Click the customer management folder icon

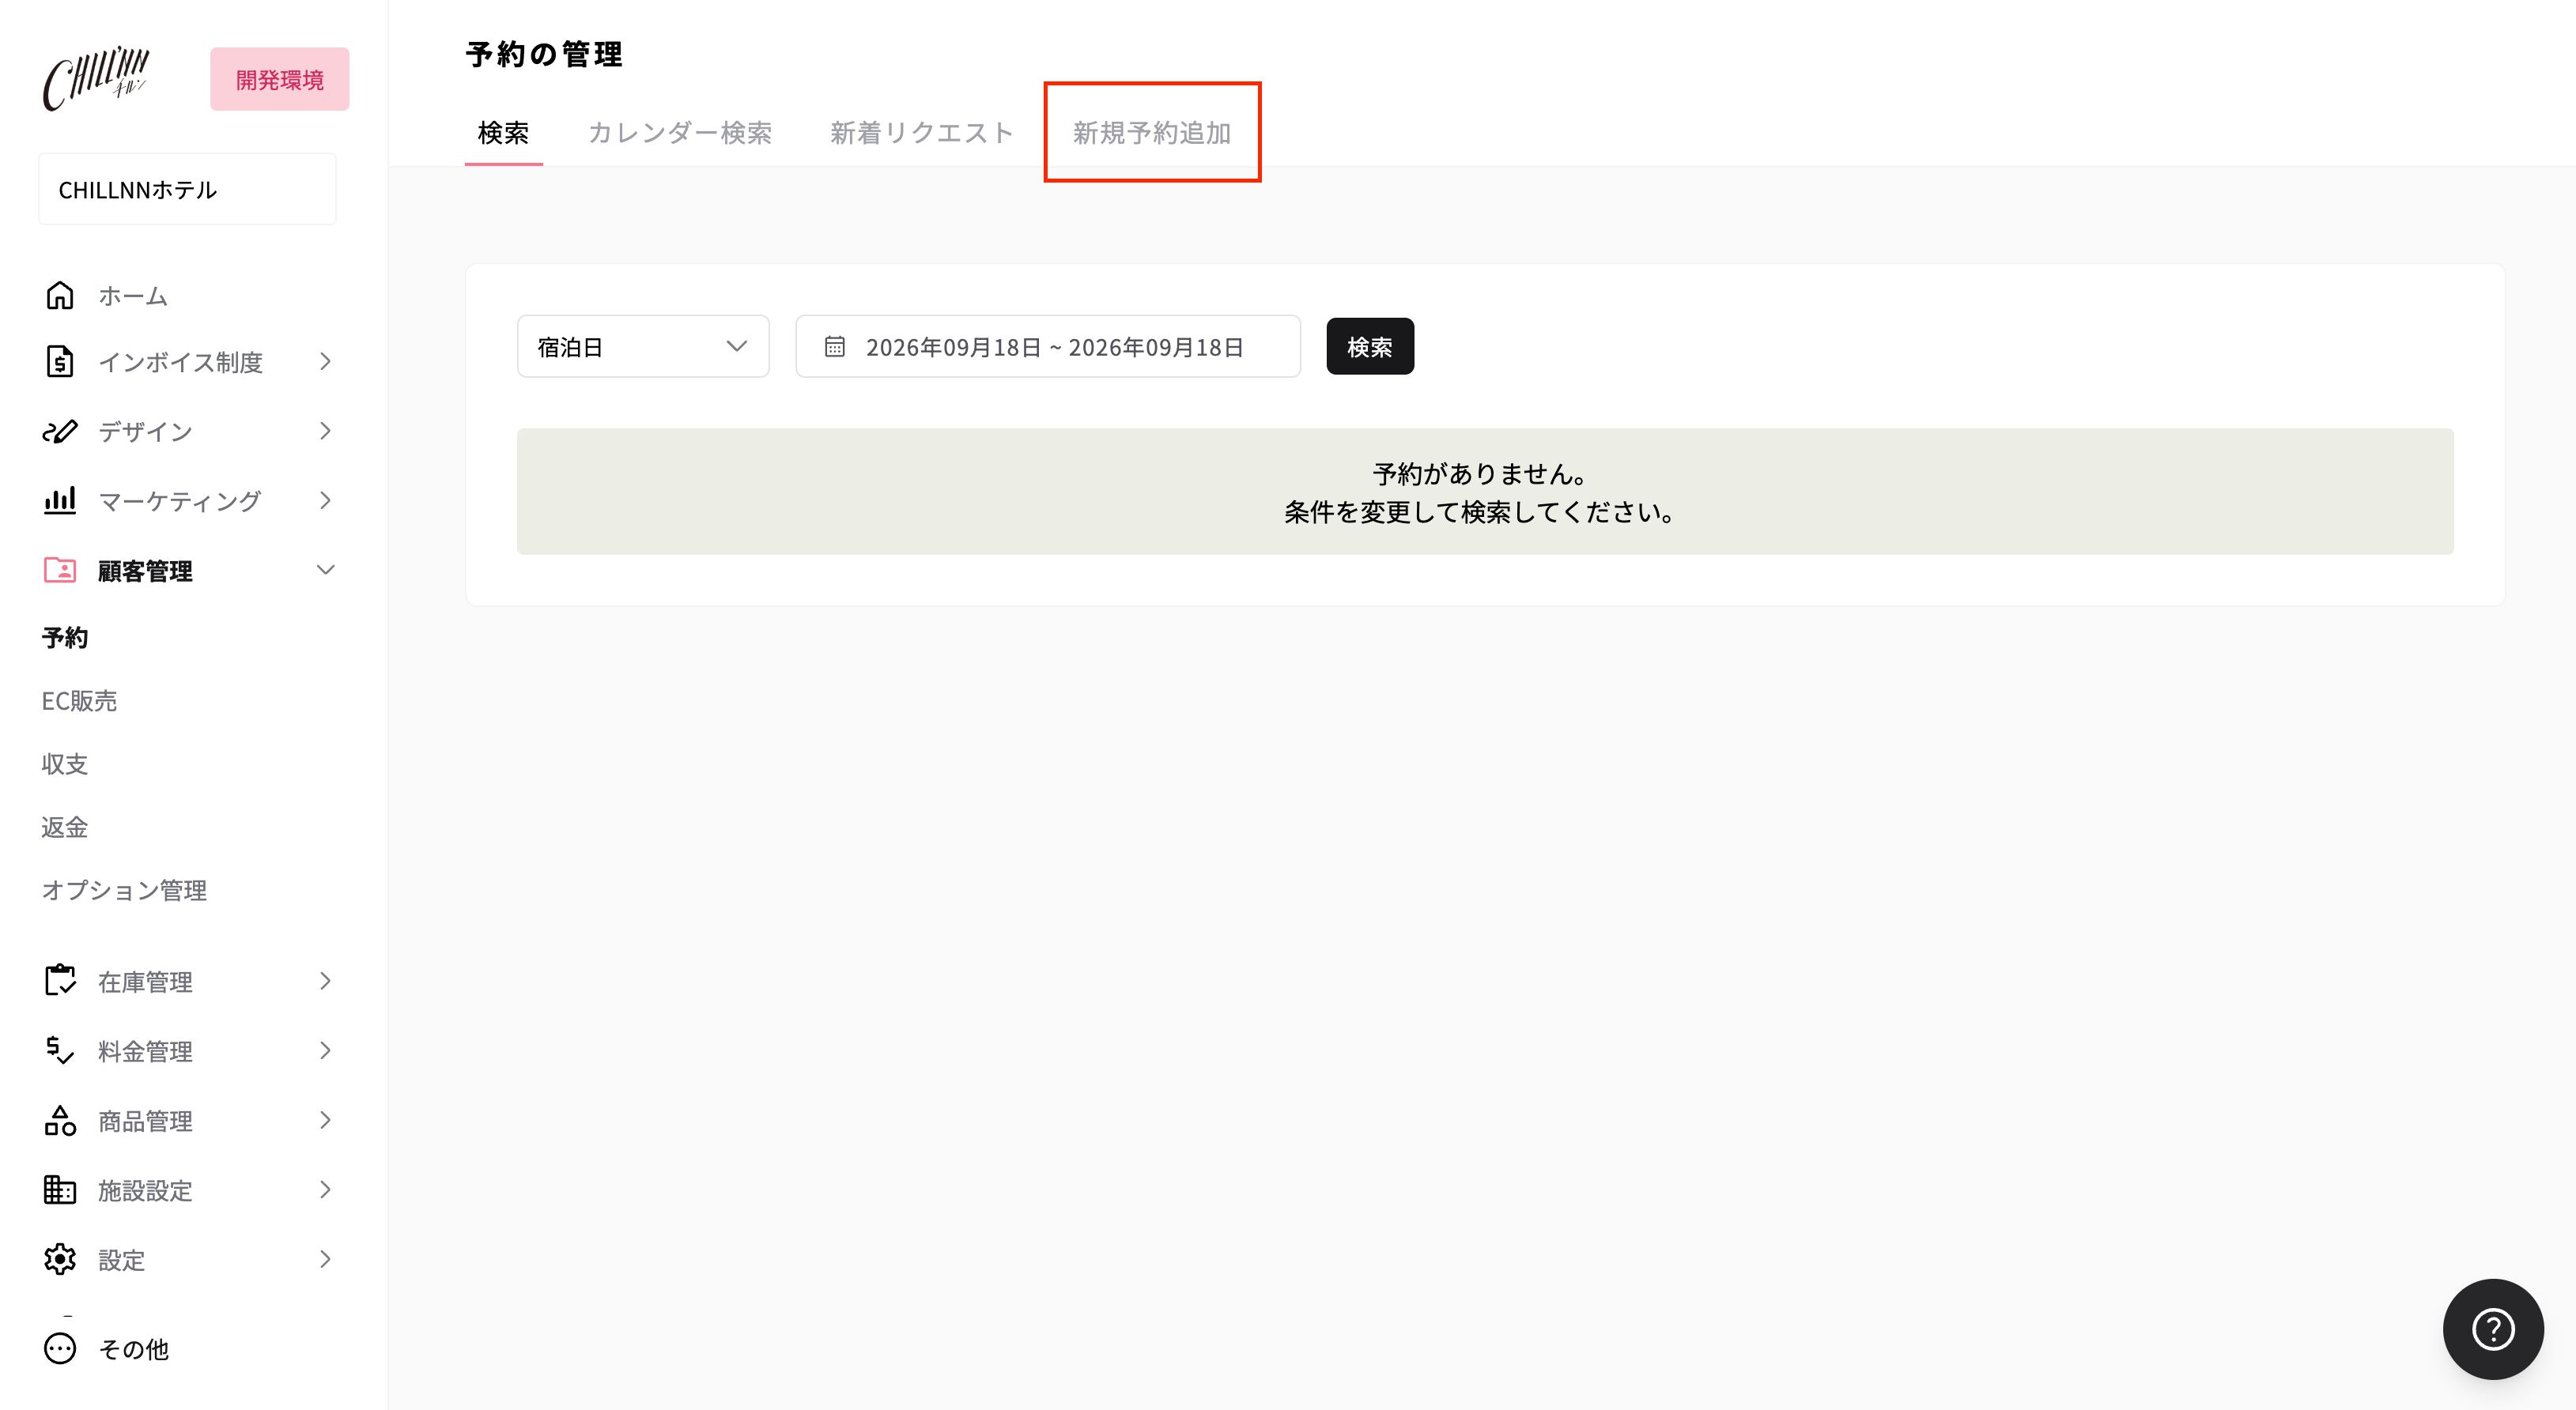[x=60, y=571]
